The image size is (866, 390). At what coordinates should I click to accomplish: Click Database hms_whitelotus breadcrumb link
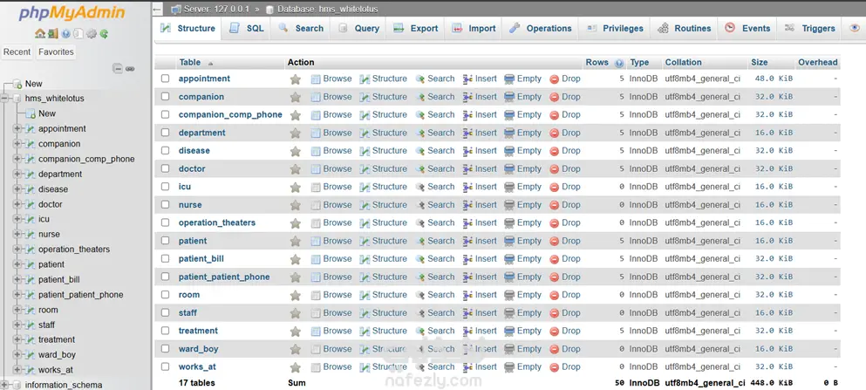pyautogui.click(x=328, y=10)
